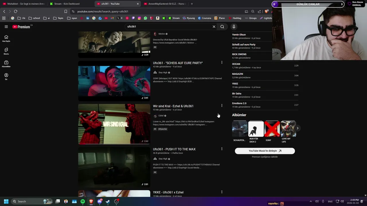Screen dimensions: 367x206
Task: Open the school bookmarks folder
Action: [x=34, y=18]
